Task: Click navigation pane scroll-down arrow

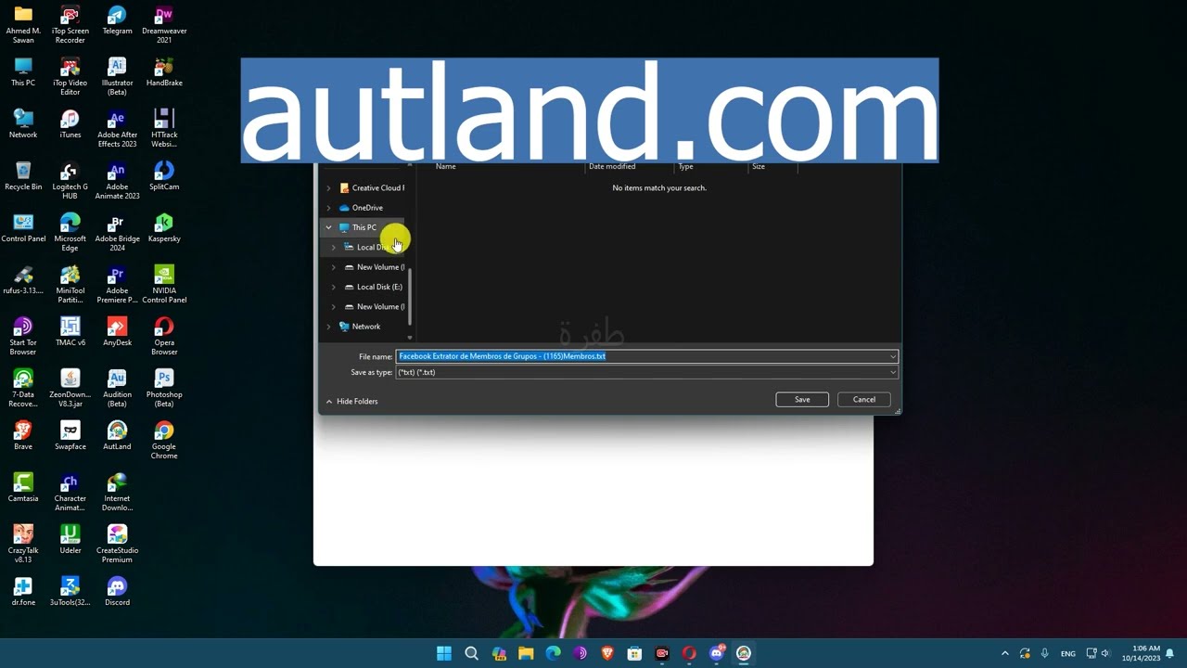Action: point(410,338)
